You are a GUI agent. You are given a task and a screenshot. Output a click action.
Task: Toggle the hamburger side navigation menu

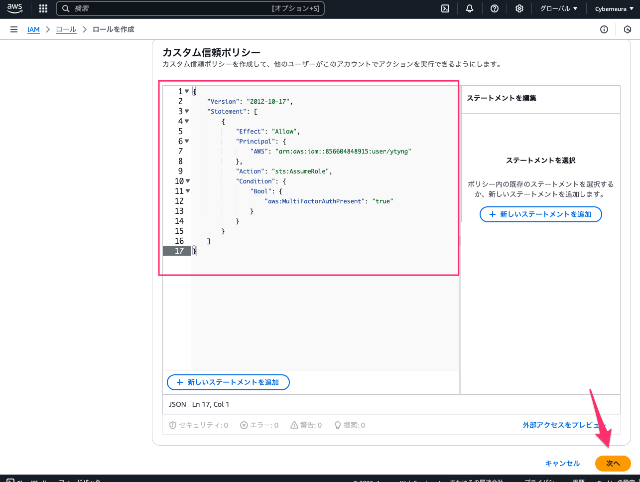pos(14,29)
